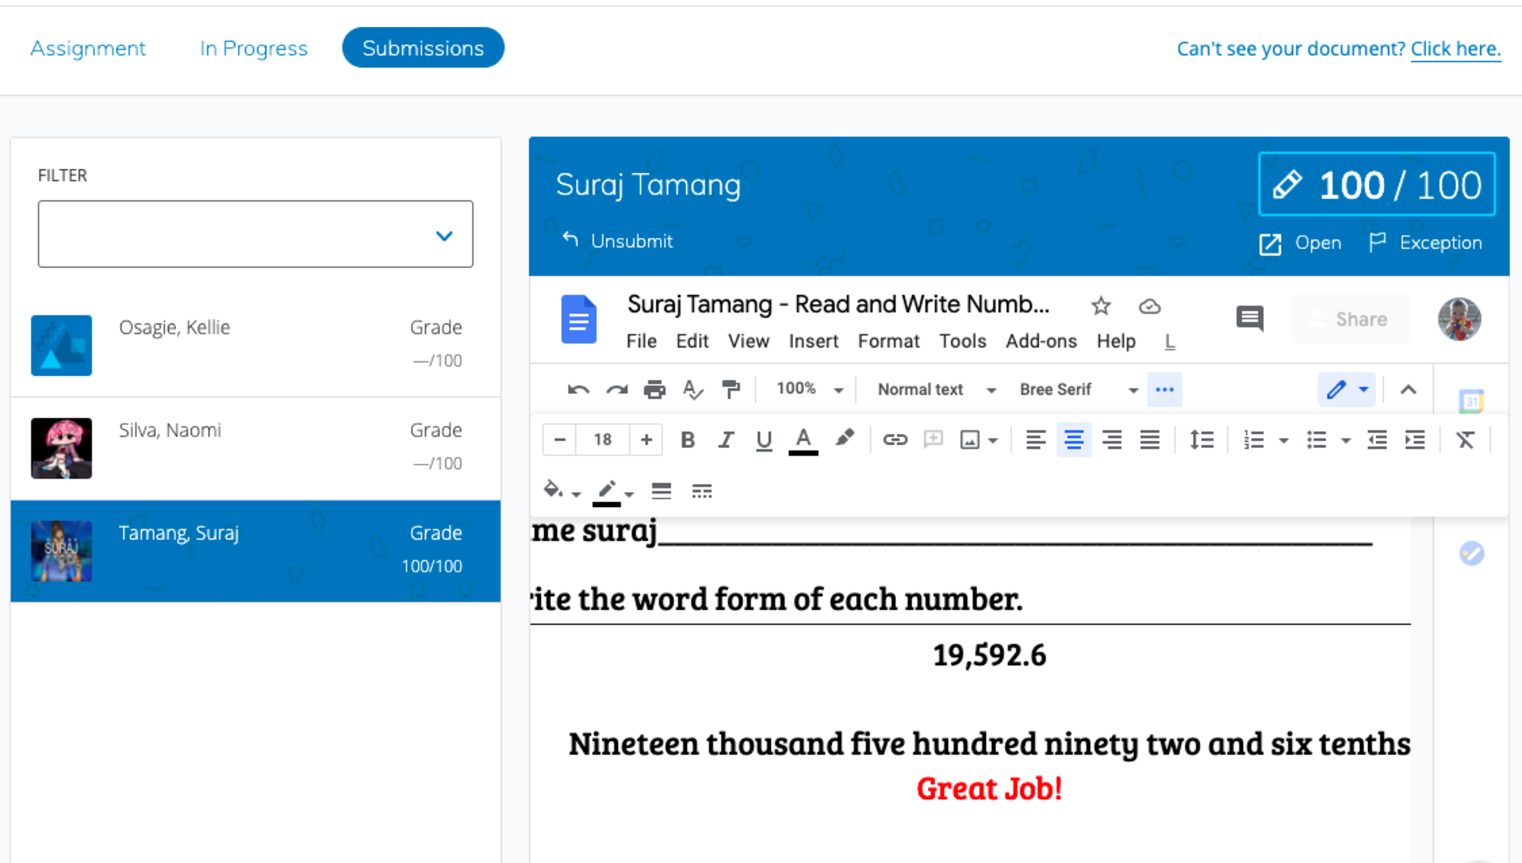Image resolution: width=1522 pixels, height=863 pixels.
Task: Star the Suraj Tamang document
Action: [x=1101, y=306]
